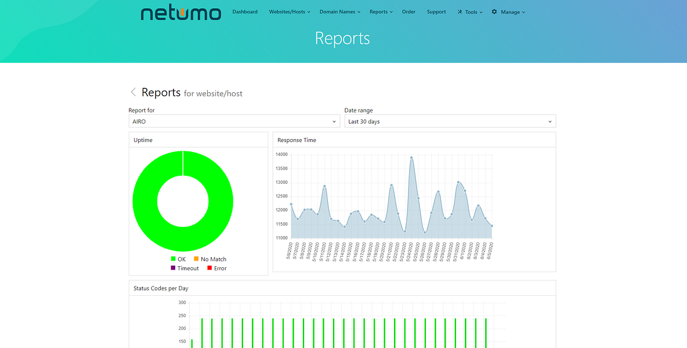687x348 pixels.
Task: Open the Report for AIRO dropdown
Action: tap(234, 121)
